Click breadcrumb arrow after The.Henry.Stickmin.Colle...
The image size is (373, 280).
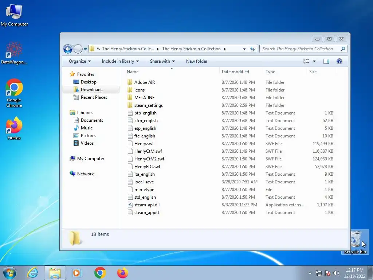[158, 49]
